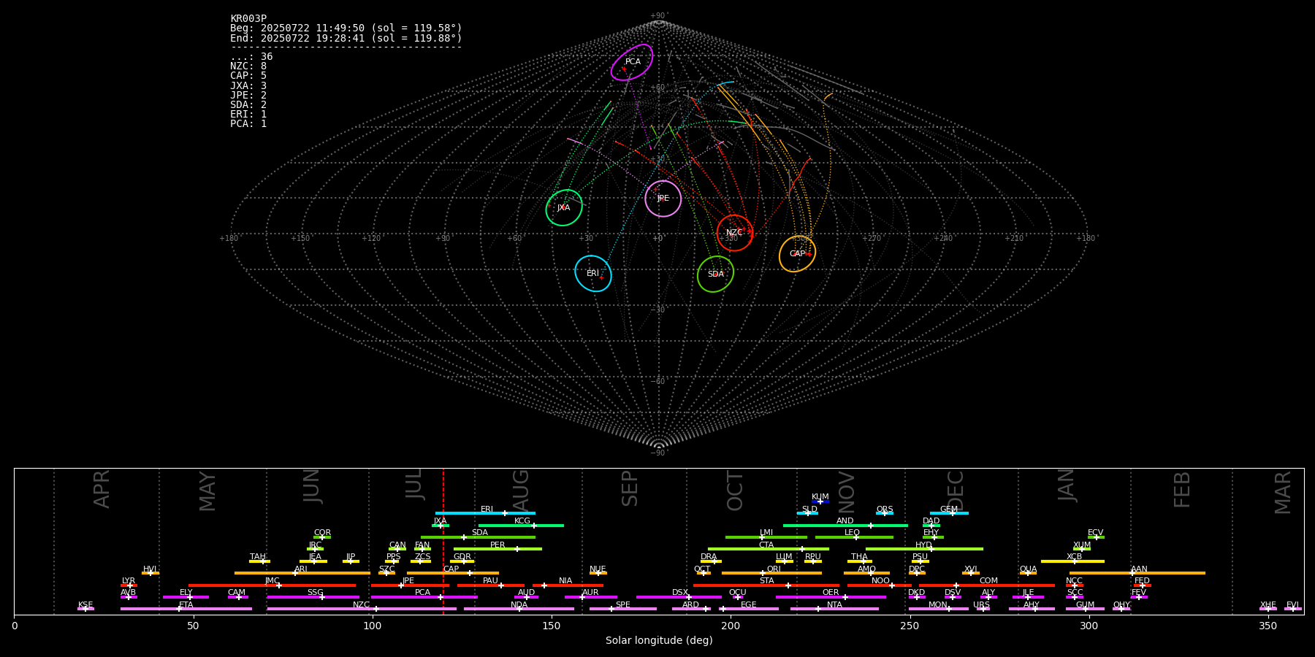Click the HYD shower bar in timeline

coord(924,549)
